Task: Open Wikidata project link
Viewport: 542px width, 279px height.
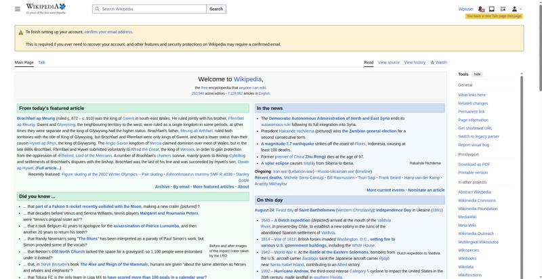Action: coord(465,267)
